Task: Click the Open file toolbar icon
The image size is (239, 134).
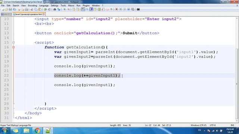Action: 6,9
